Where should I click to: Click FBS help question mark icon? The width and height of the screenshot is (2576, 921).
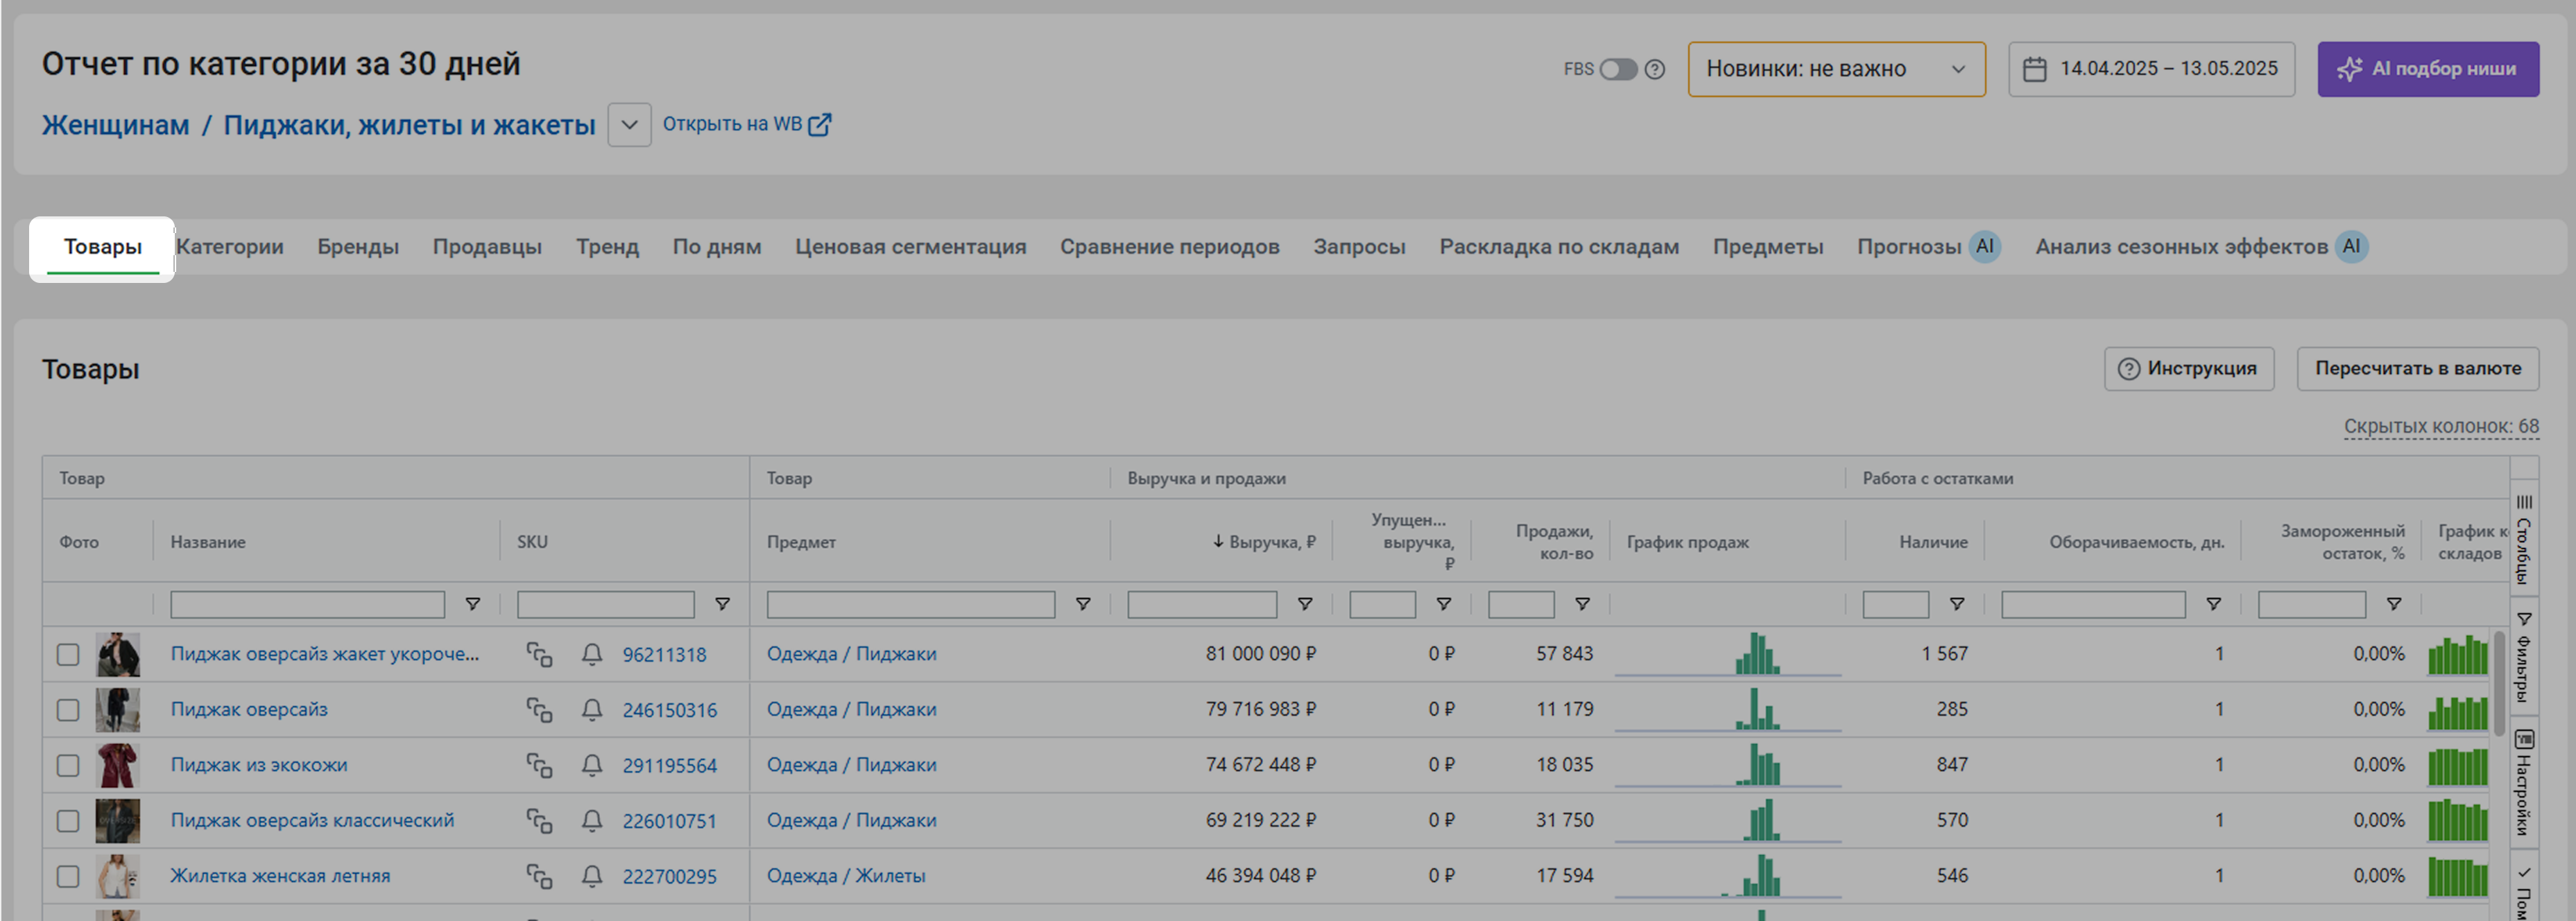1655,69
